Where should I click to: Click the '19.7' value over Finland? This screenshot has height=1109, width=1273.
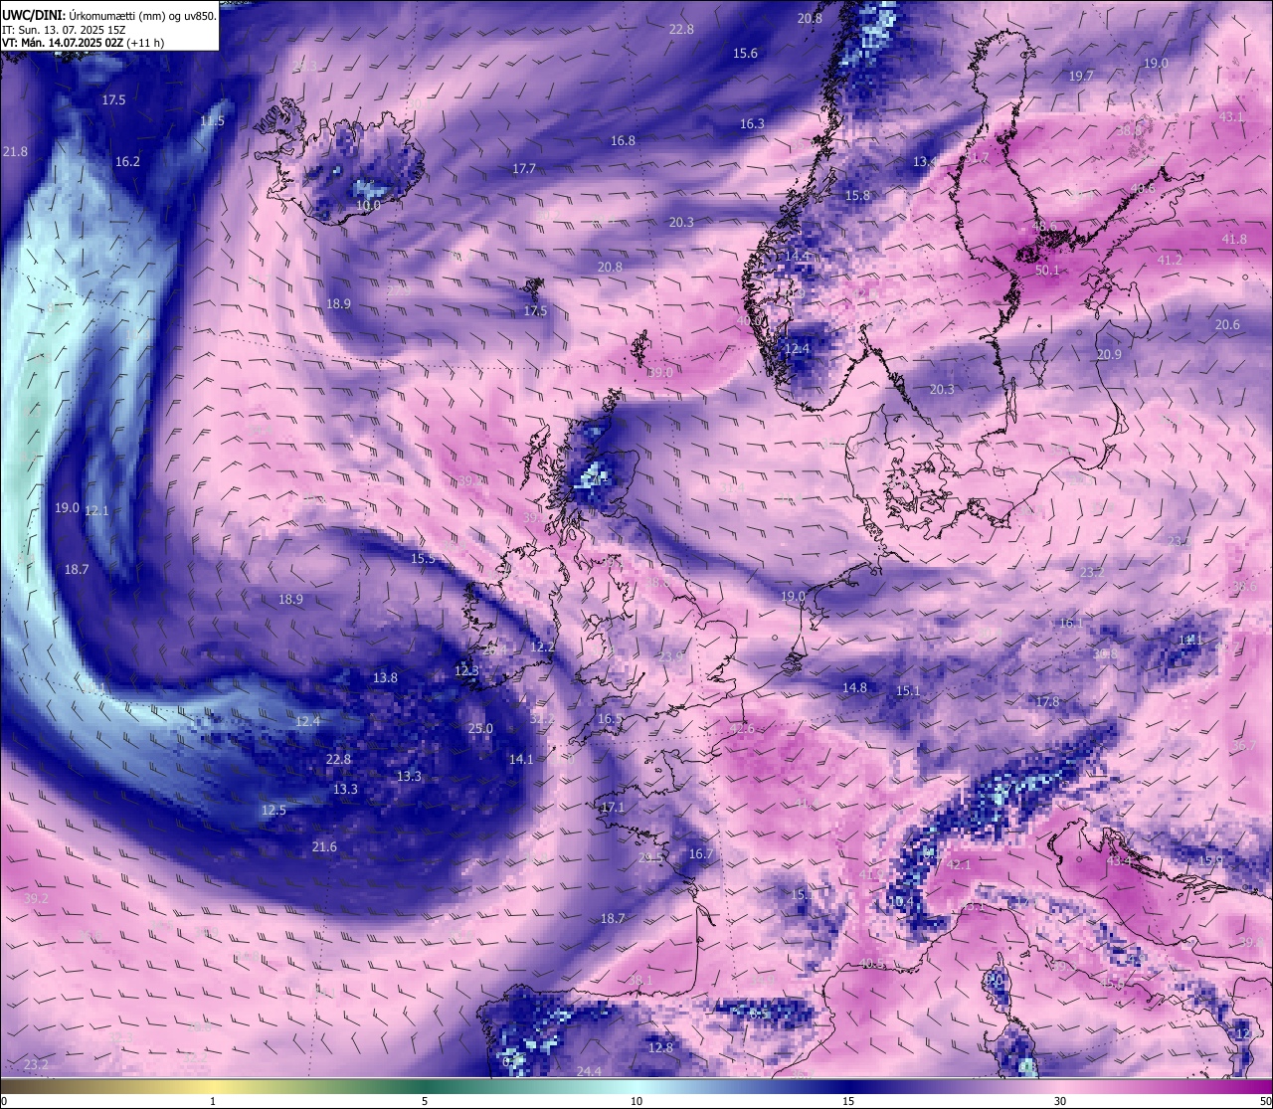point(1081,76)
